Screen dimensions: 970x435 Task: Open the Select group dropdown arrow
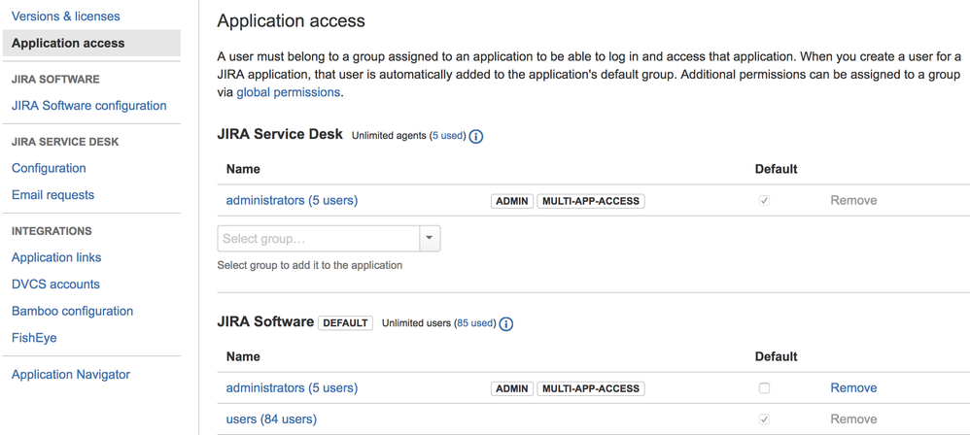click(430, 239)
